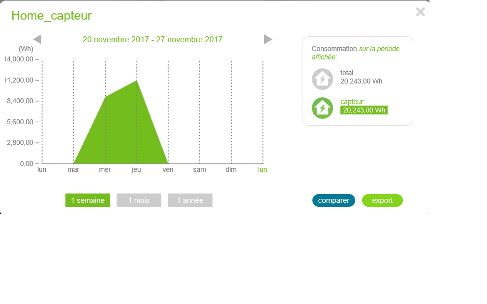Click the 11,200,00 y-axis value
The image size is (487, 304).
coord(19,80)
